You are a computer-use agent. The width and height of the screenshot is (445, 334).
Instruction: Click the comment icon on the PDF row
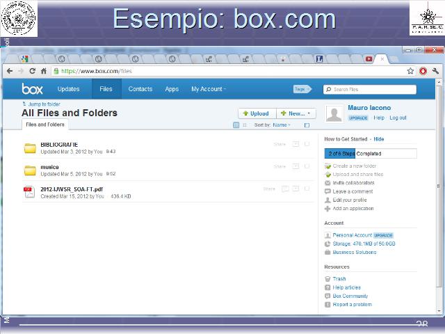pyautogui.click(x=285, y=189)
